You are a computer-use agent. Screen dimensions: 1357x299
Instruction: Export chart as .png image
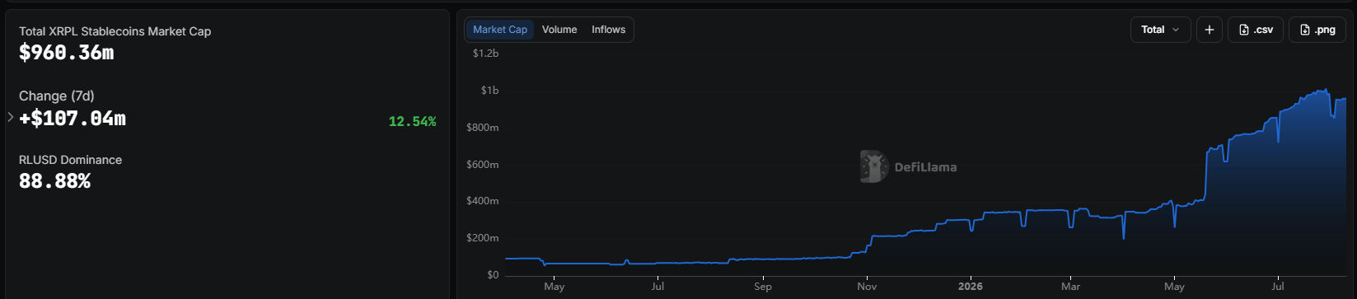pyautogui.click(x=1317, y=30)
